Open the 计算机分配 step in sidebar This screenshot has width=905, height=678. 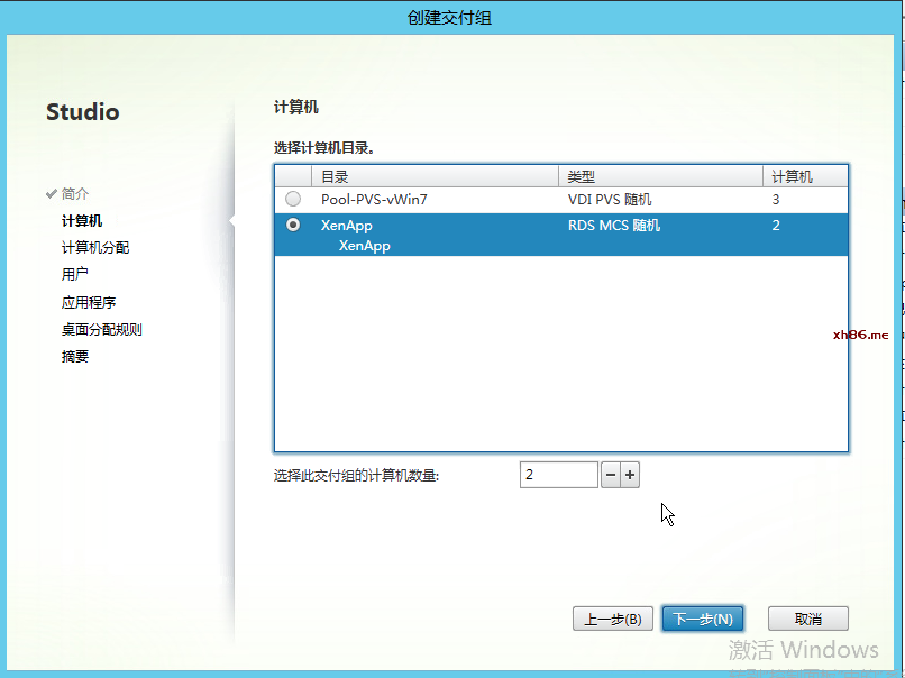pos(95,248)
